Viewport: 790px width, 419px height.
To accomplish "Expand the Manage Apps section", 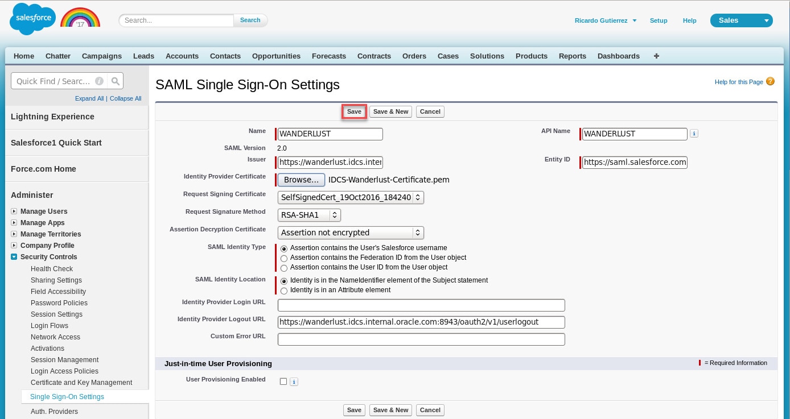I will pyautogui.click(x=14, y=223).
